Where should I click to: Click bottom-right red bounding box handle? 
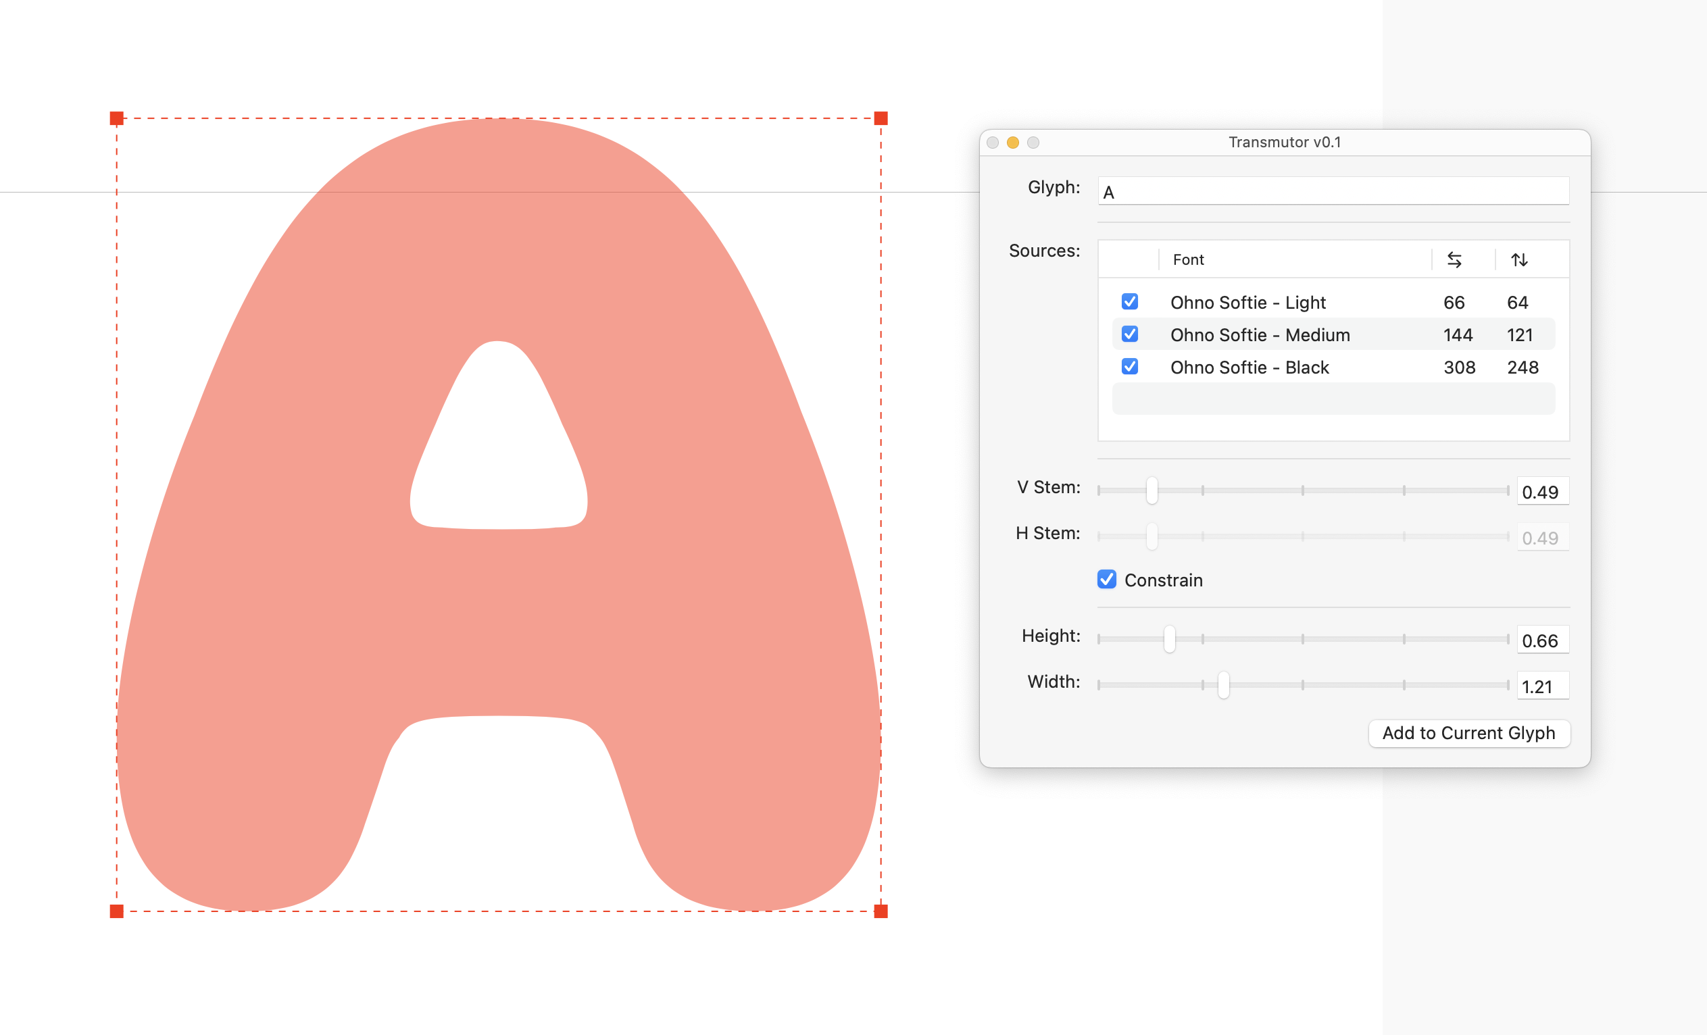(x=881, y=911)
